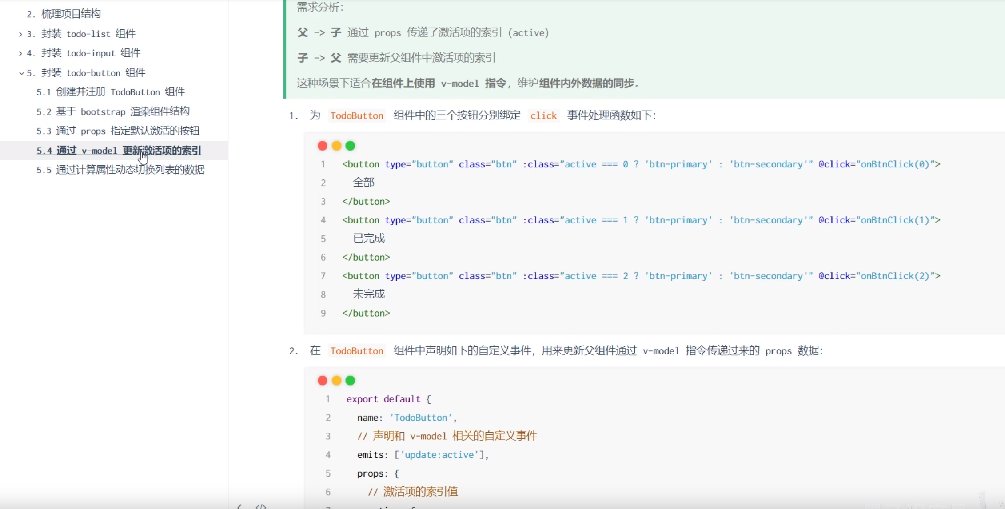
Task: Click the orange TodoButton inline code in step 1
Action: click(x=356, y=116)
